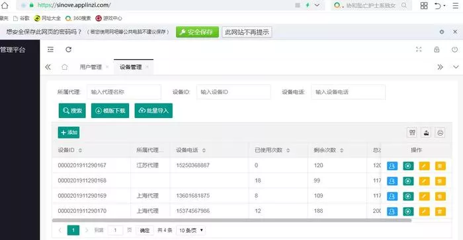Click orange delete icon for 0000201911290170

click(440, 212)
